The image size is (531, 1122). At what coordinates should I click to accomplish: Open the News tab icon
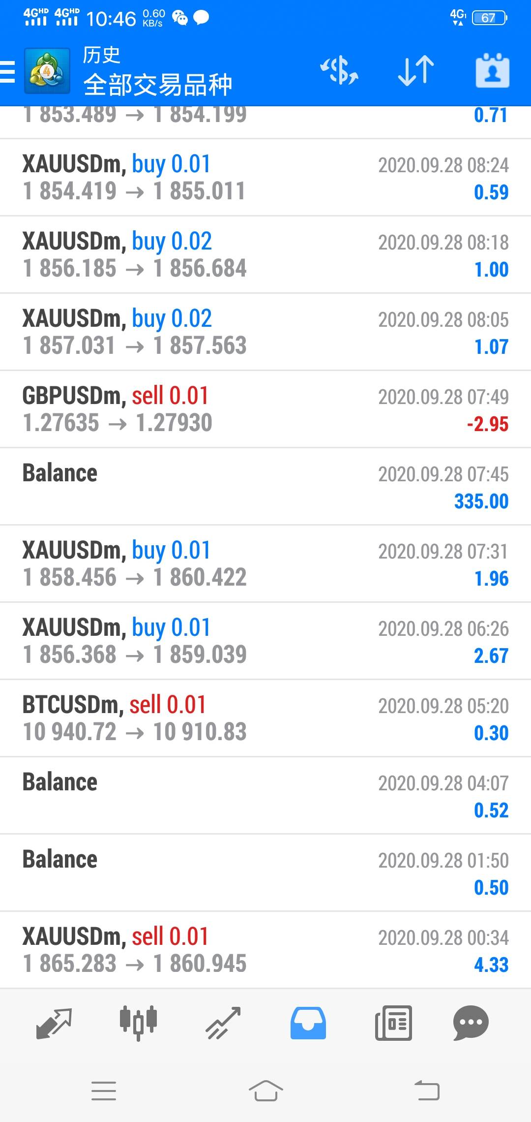tap(393, 1024)
